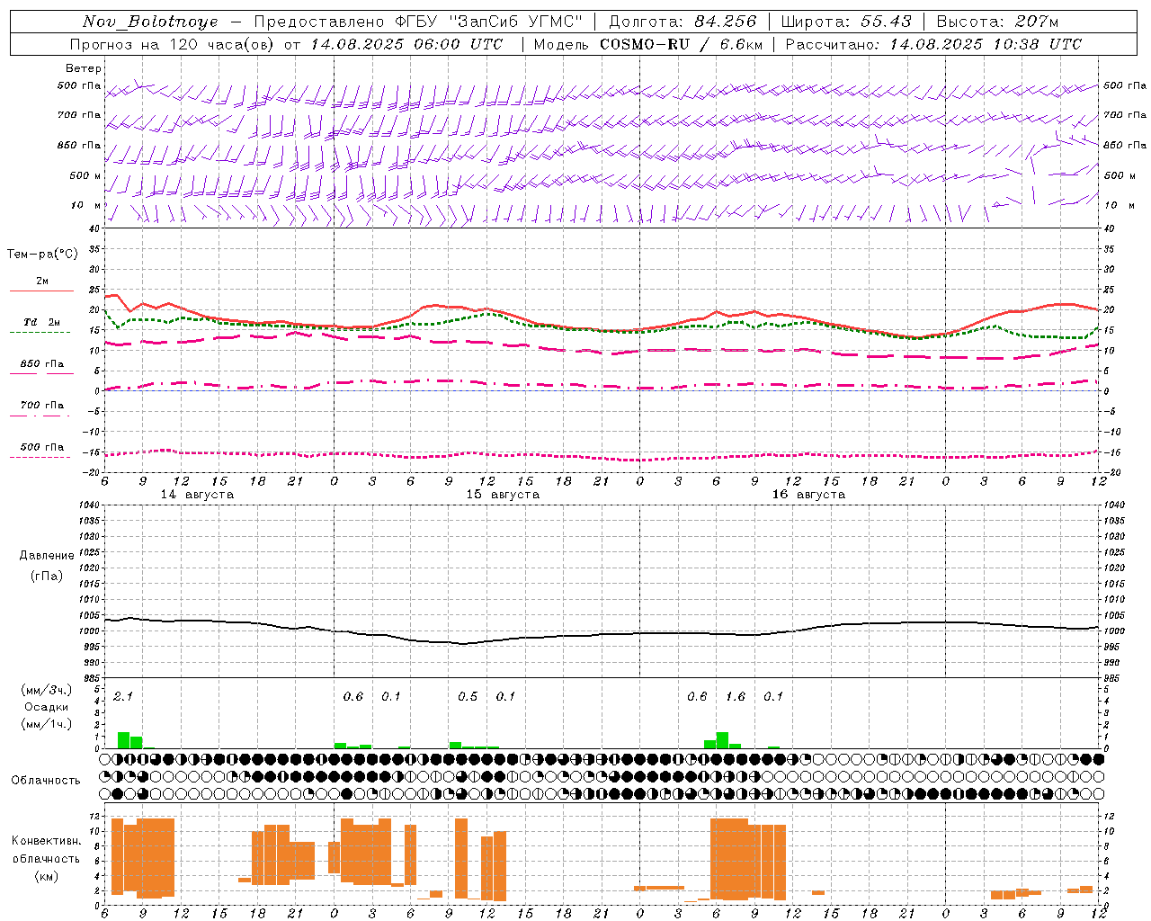Click the 16 августа date label
The width and height of the screenshot is (1151, 921).
point(808,495)
